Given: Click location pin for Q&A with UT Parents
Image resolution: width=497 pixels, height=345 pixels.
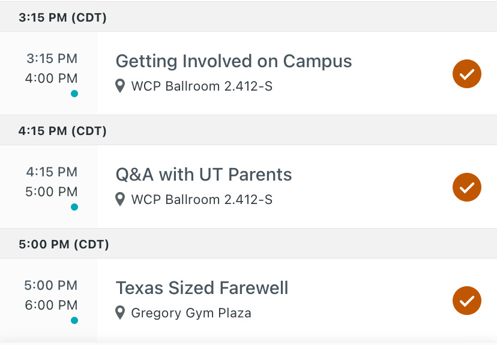Looking at the screenshot, I should pos(120,199).
